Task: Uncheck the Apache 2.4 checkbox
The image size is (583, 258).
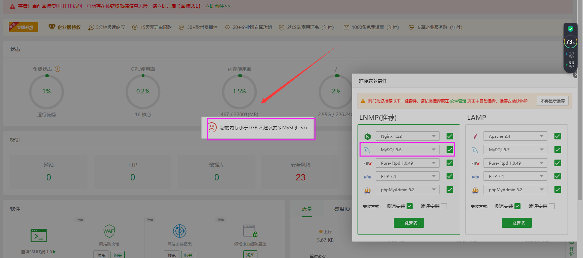Action: (x=558, y=136)
